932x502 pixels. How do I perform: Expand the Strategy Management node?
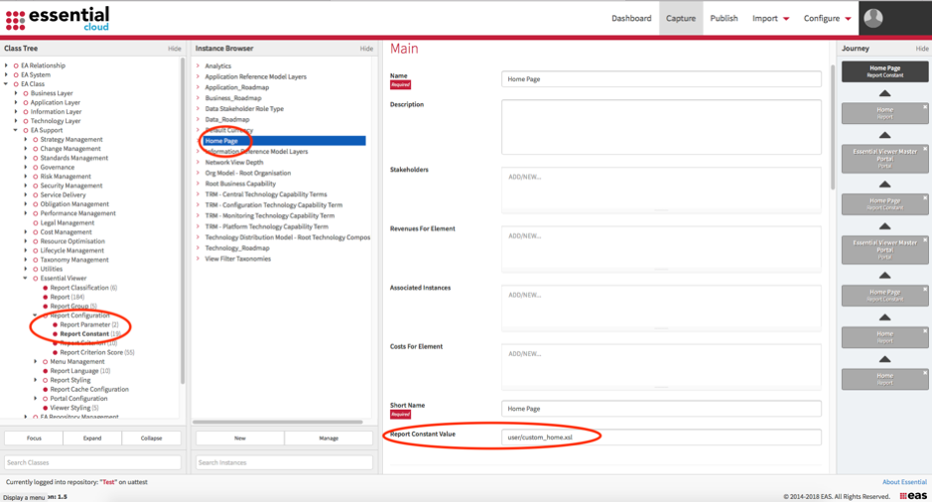click(26, 139)
